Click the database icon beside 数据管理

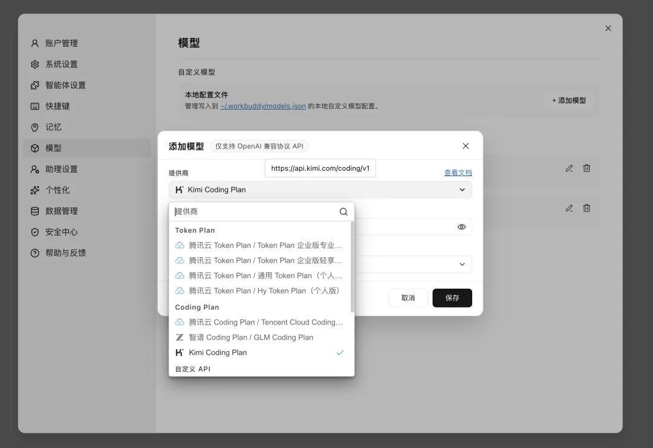[35, 211]
